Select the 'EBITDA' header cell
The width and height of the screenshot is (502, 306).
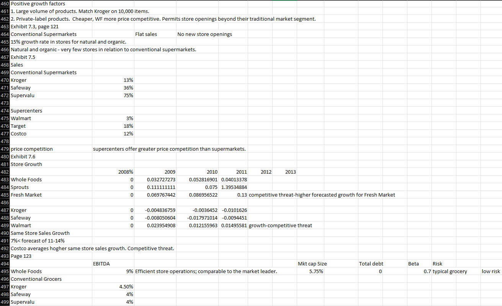click(101, 264)
